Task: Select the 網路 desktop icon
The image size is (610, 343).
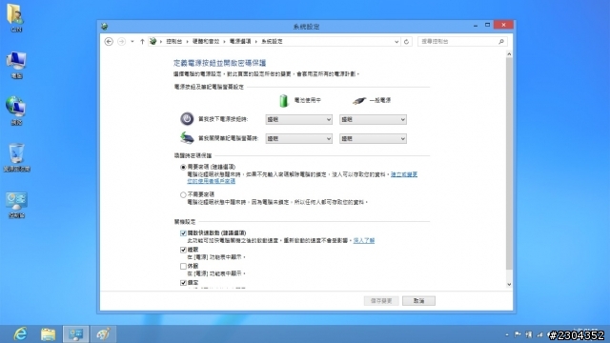Action: pyautogui.click(x=16, y=111)
